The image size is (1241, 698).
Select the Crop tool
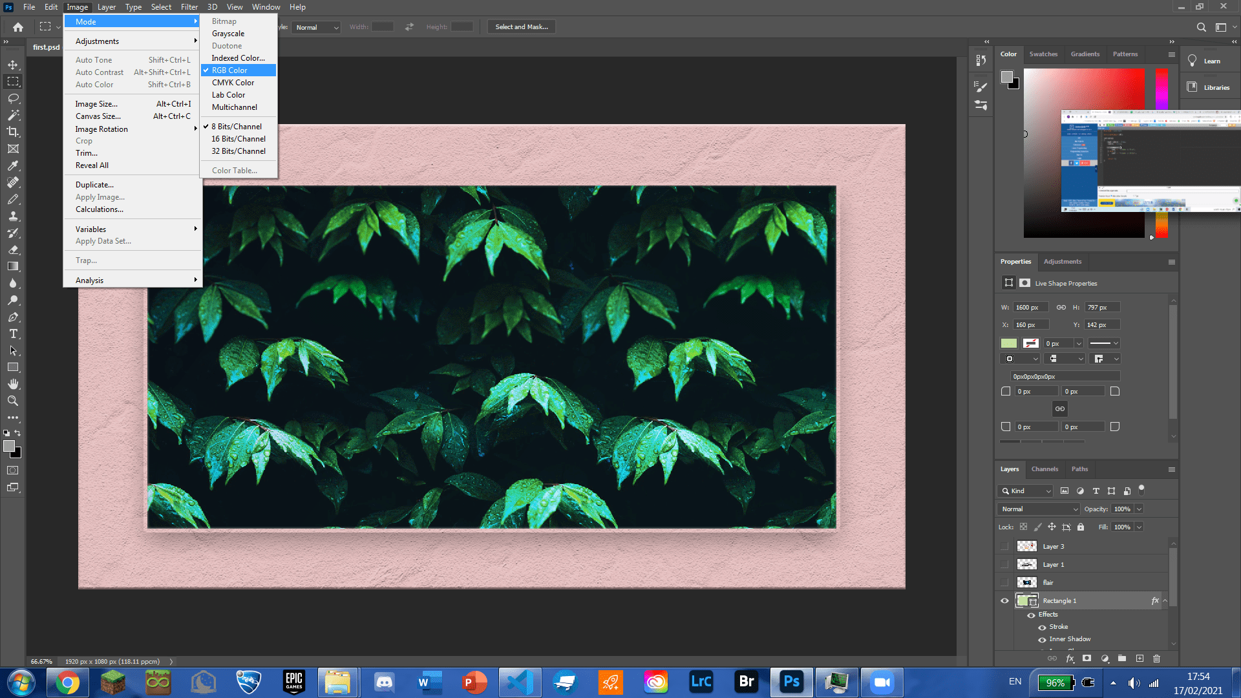coord(13,132)
